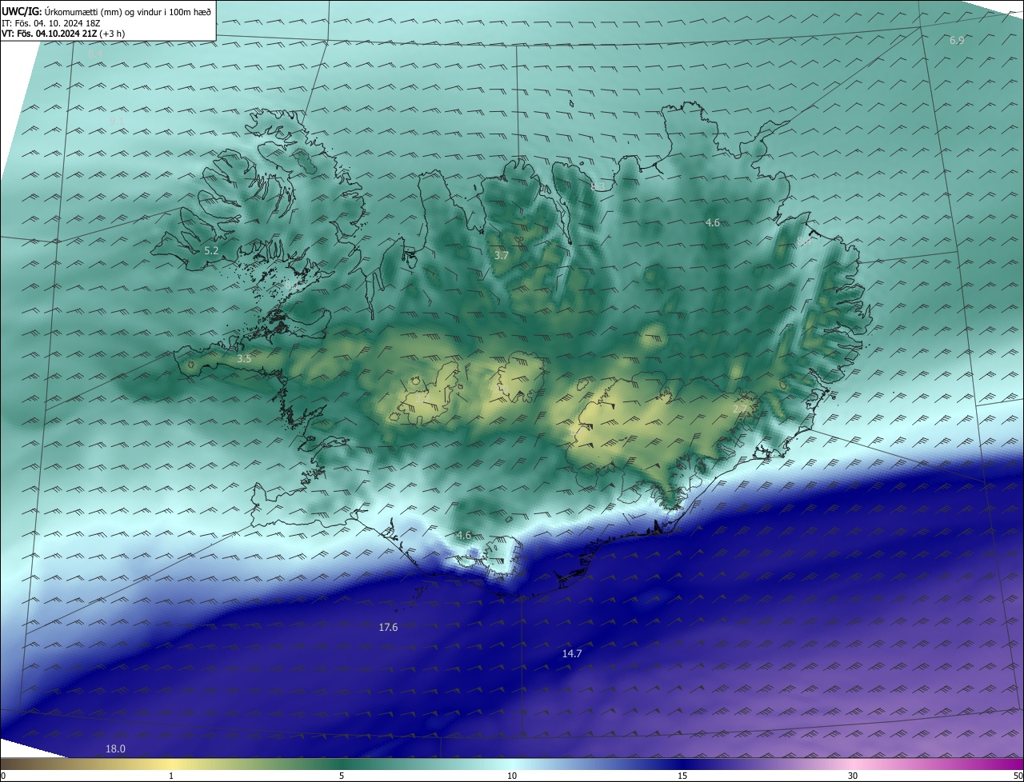Click the colorbar tick label 10
Screen dimensions: 1024x782
(x=512, y=776)
